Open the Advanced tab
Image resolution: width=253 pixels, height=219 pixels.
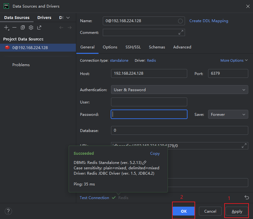pos(182,47)
